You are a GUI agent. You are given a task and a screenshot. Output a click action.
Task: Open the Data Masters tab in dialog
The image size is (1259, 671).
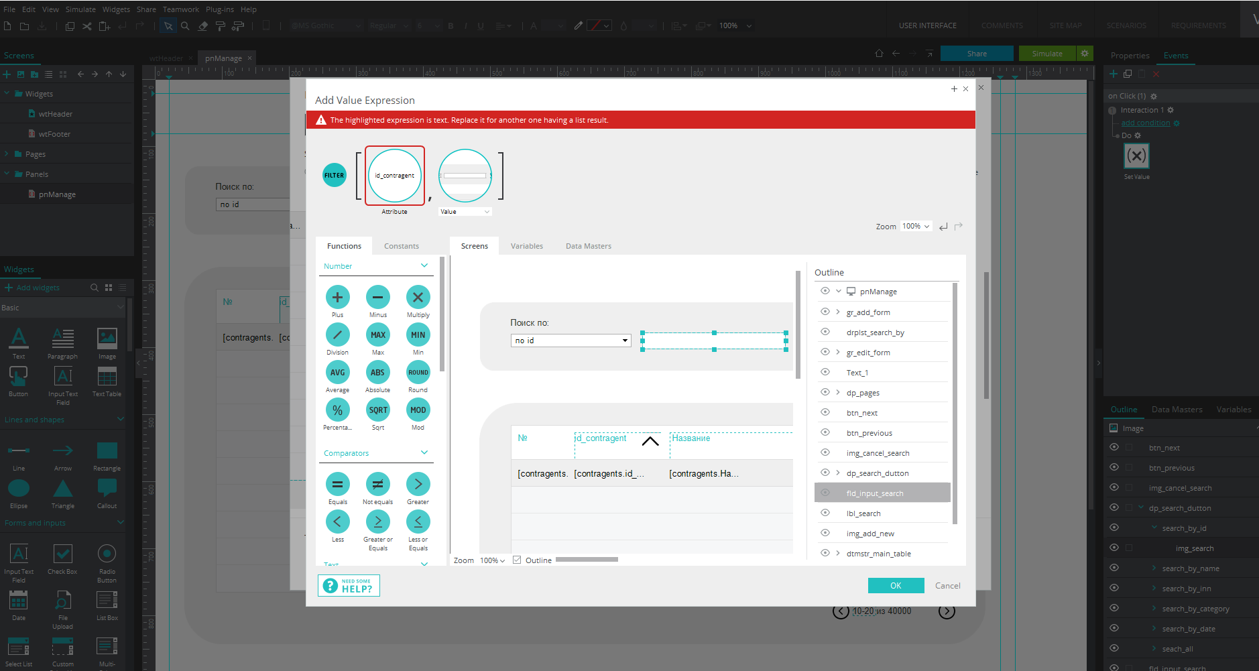[588, 246]
